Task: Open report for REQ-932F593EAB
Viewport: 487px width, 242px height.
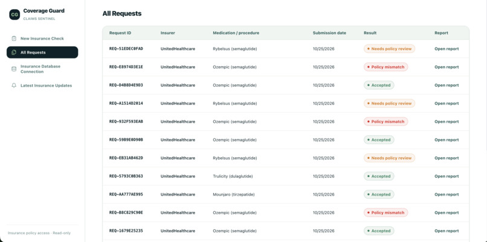Action: tap(447, 122)
